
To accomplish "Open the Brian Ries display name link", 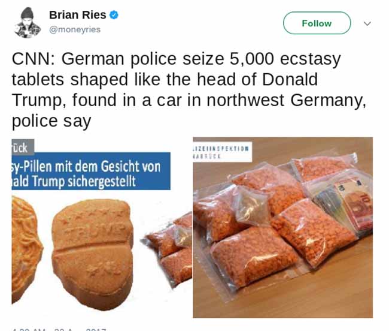I will pyautogui.click(x=77, y=15).
